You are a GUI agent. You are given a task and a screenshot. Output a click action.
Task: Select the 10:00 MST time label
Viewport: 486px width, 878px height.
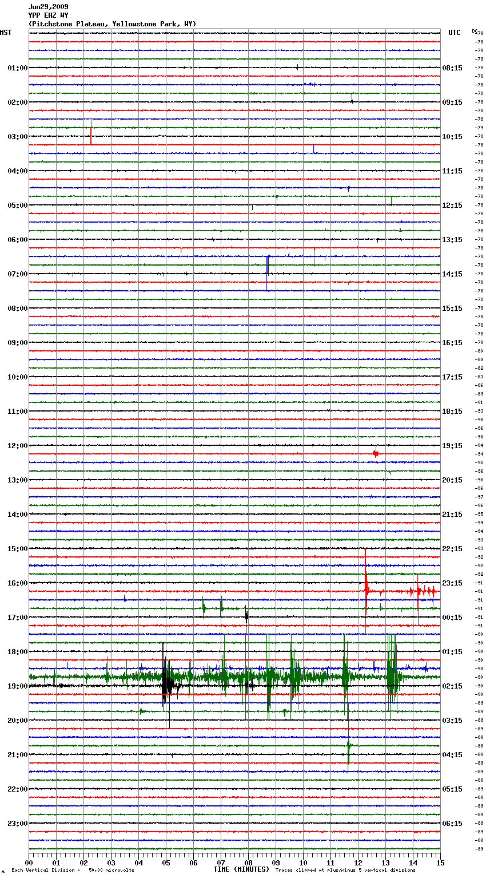[18, 377]
